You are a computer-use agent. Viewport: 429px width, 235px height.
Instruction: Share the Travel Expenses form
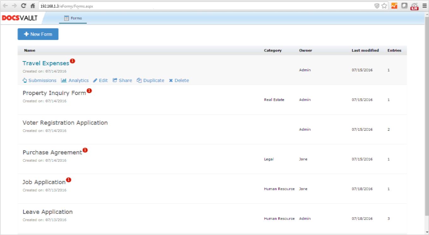(122, 80)
